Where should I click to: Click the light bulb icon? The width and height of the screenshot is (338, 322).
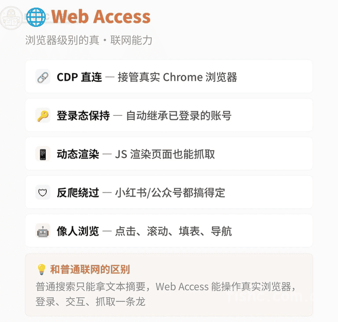click(42, 269)
